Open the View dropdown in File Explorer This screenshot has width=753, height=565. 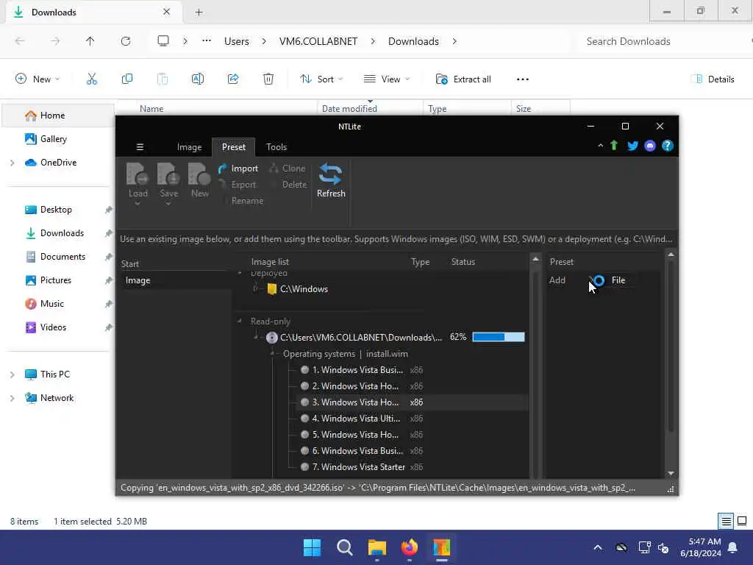pos(387,79)
